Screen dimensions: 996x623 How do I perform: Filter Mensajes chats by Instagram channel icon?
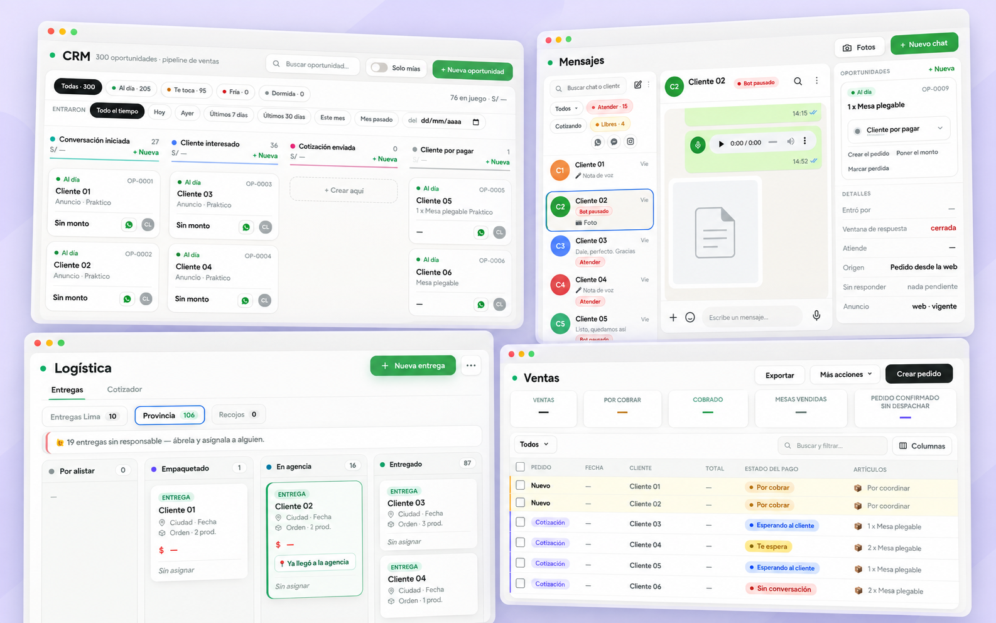(x=631, y=141)
